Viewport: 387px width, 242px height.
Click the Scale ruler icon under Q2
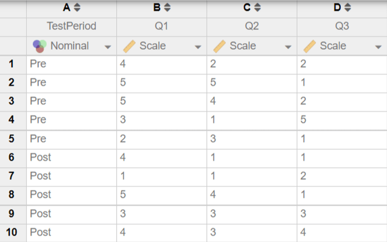click(x=219, y=46)
